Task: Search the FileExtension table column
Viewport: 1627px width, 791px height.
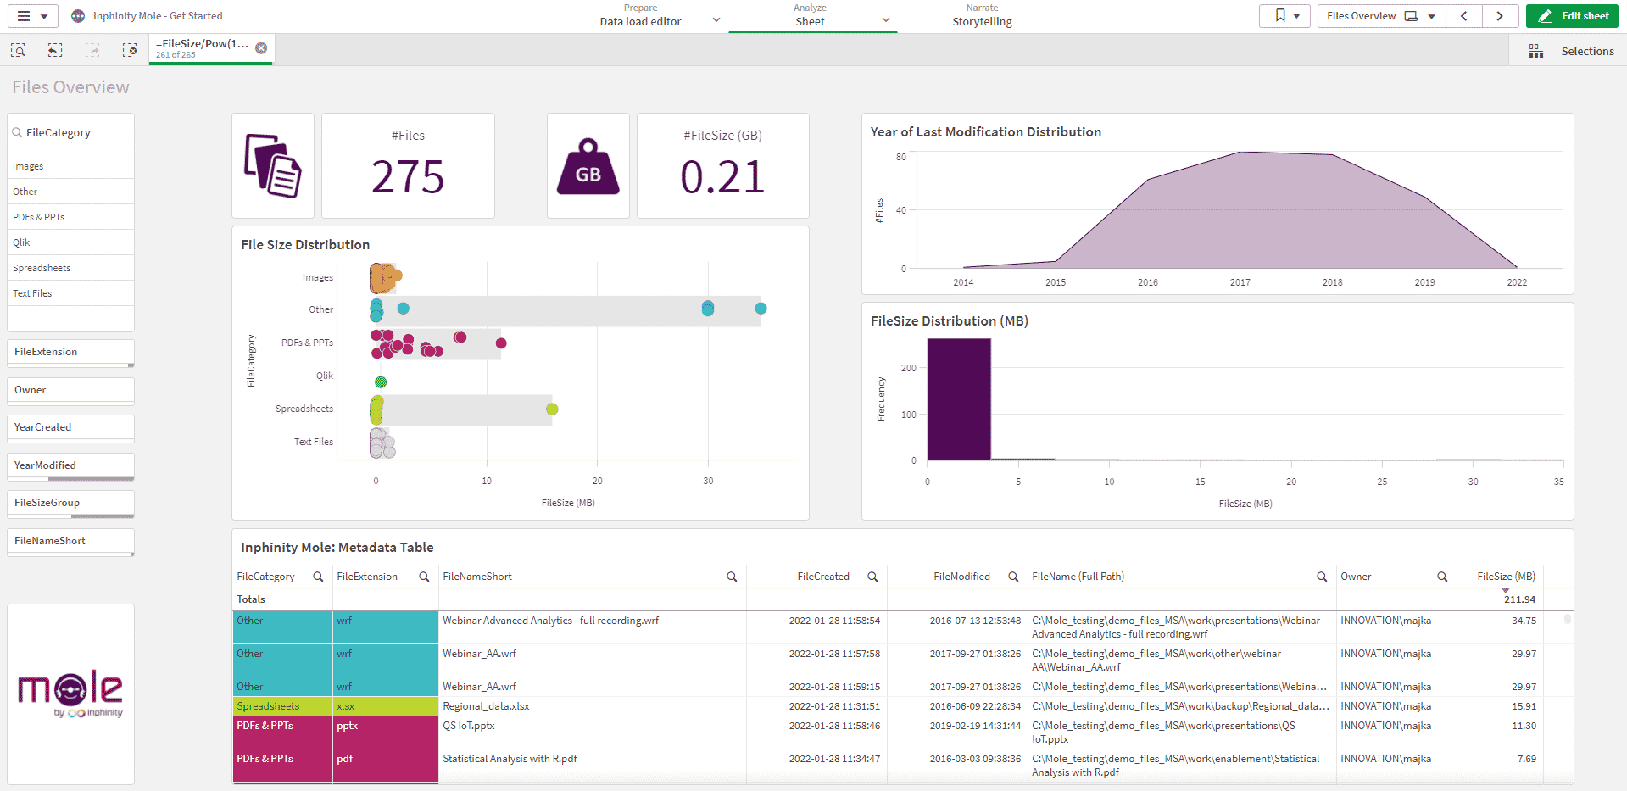Action: click(x=424, y=577)
